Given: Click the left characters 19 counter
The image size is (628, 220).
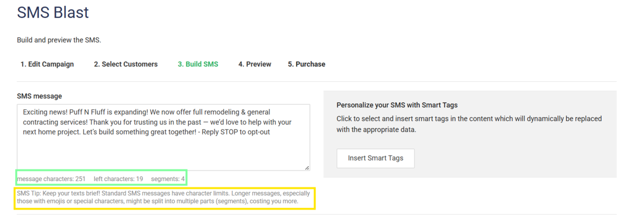Looking at the screenshot, I should click(x=118, y=179).
